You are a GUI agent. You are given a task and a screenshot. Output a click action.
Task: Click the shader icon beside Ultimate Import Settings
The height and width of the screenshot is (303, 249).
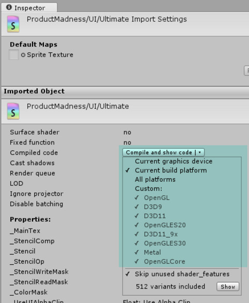coord(13,24)
